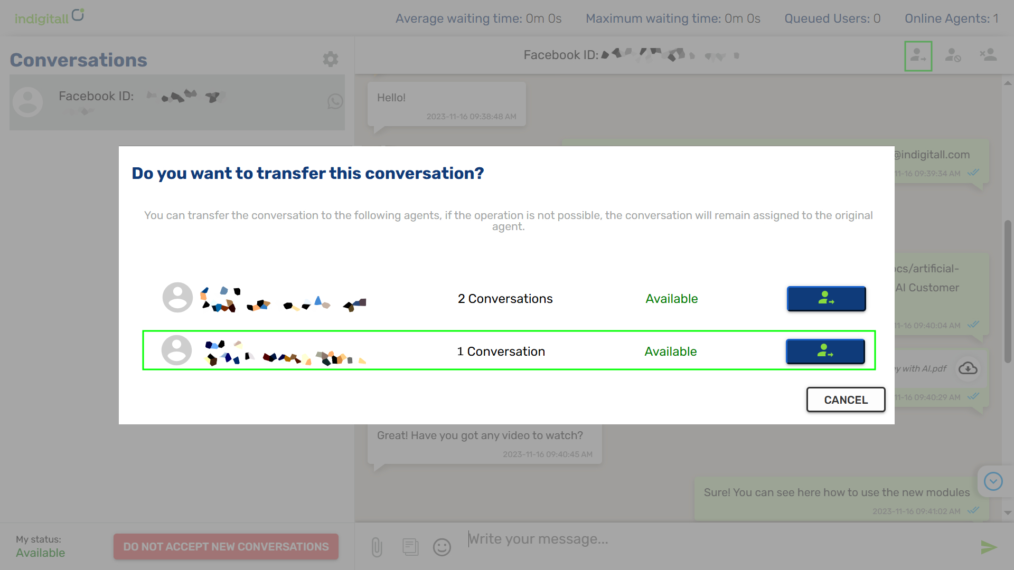Viewport: 1014px width, 570px height.
Task: Click the transfer icon for second agent
Action: click(825, 351)
